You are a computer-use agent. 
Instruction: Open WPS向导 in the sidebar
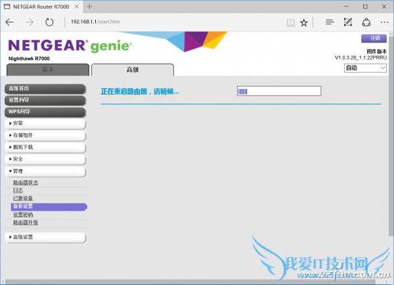point(45,112)
